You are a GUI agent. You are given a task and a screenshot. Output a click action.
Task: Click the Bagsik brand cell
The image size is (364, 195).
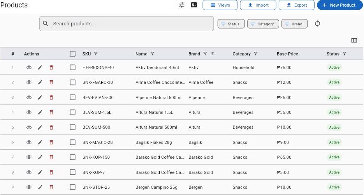(195, 142)
